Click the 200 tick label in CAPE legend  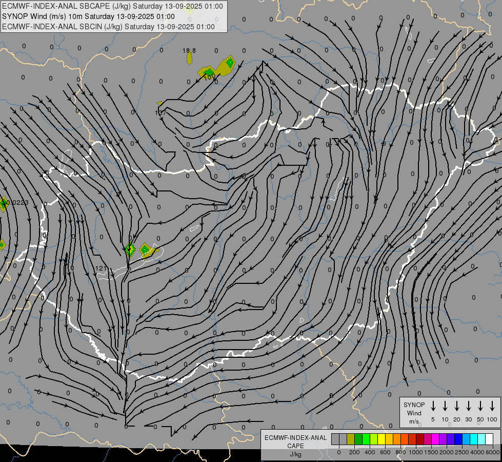(x=354, y=452)
